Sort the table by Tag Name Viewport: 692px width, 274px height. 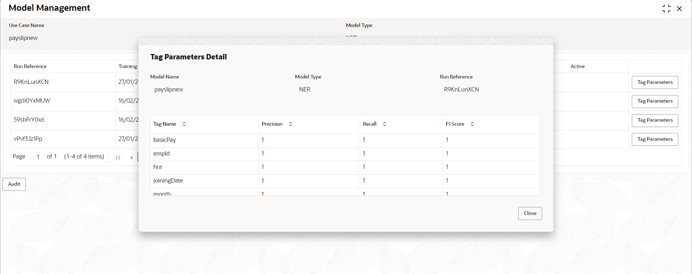point(184,124)
